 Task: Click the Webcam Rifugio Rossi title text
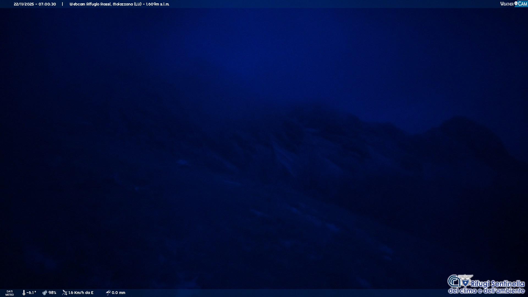coord(90,4)
